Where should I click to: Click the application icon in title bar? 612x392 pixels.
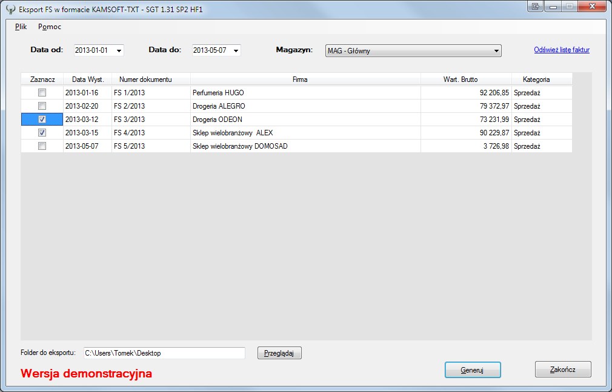tap(11, 9)
